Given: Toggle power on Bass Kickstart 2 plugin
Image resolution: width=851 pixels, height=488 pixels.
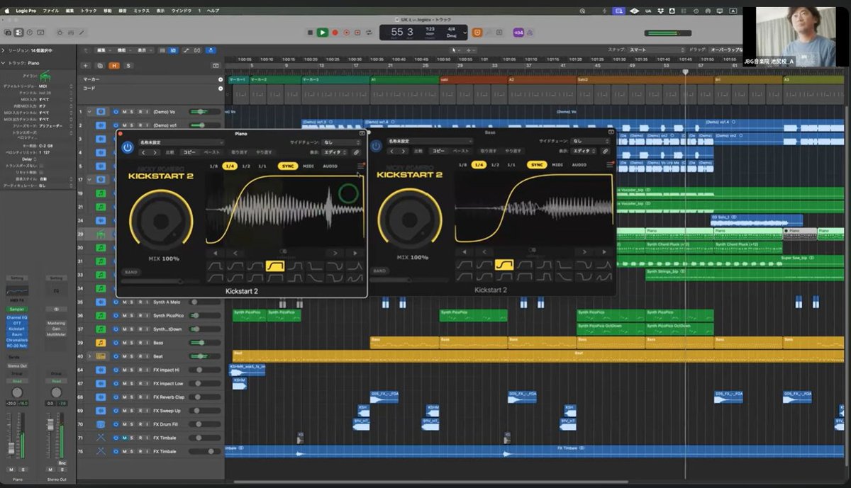Looking at the screenshot, I should [x=377, y=147].
